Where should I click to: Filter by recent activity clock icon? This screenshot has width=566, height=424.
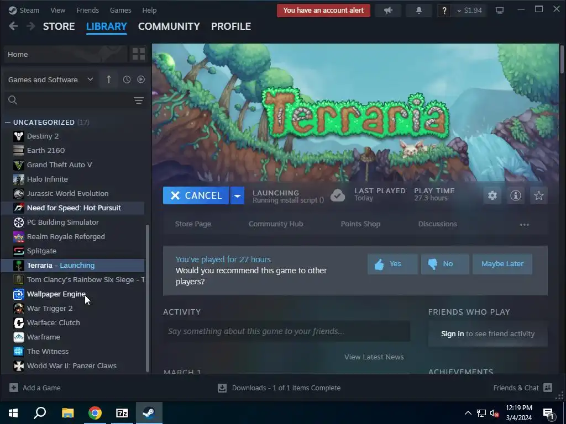coord(127,79)
